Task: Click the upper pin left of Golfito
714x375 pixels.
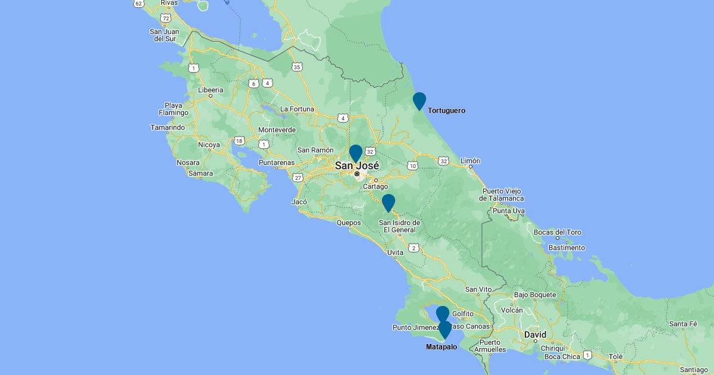Action: (442, 312)
